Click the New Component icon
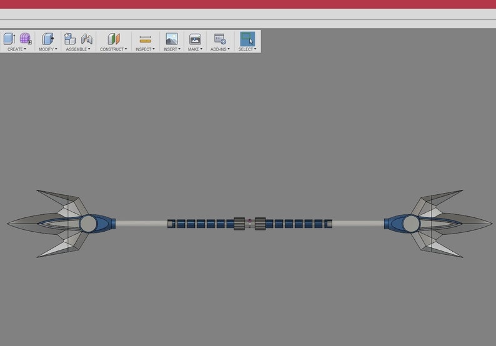 tap(70, 39)
